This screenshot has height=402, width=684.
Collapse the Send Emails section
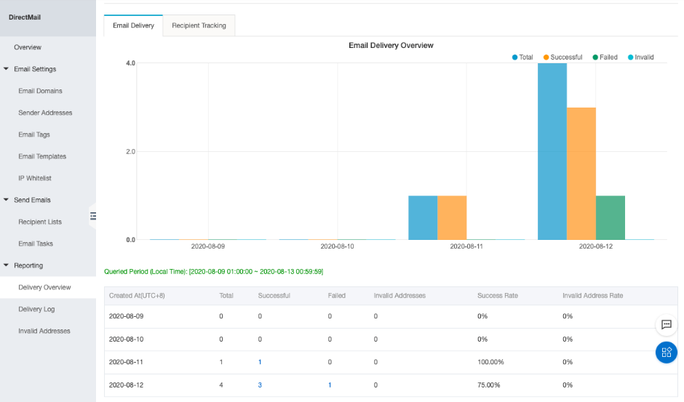click(7, 200)
